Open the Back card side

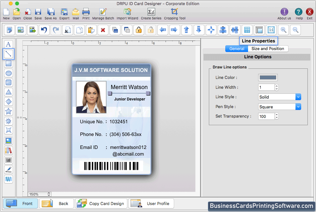click(x=57, y=203)
